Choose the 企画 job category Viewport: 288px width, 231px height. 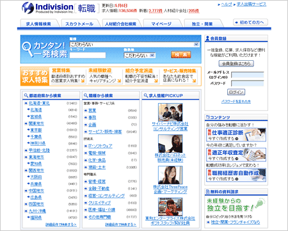click(x=92, y=125)
